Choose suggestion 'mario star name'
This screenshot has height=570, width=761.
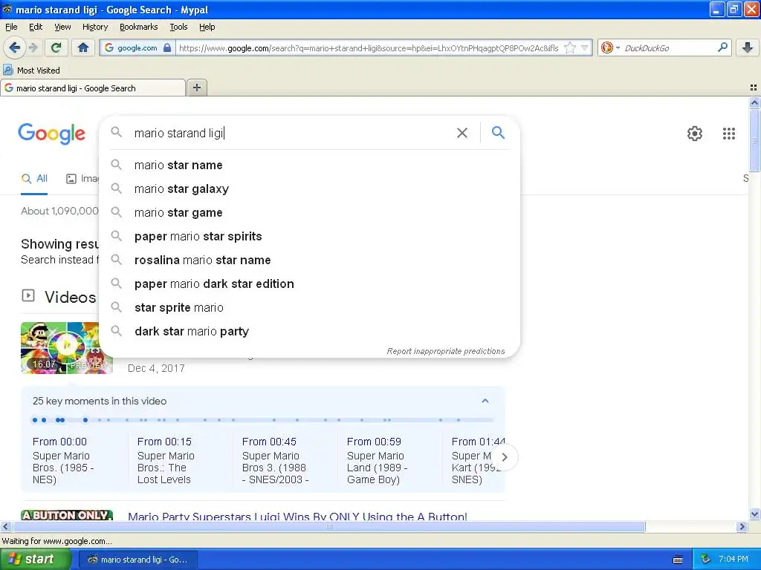pyautogui.click(x=309, y=165)
